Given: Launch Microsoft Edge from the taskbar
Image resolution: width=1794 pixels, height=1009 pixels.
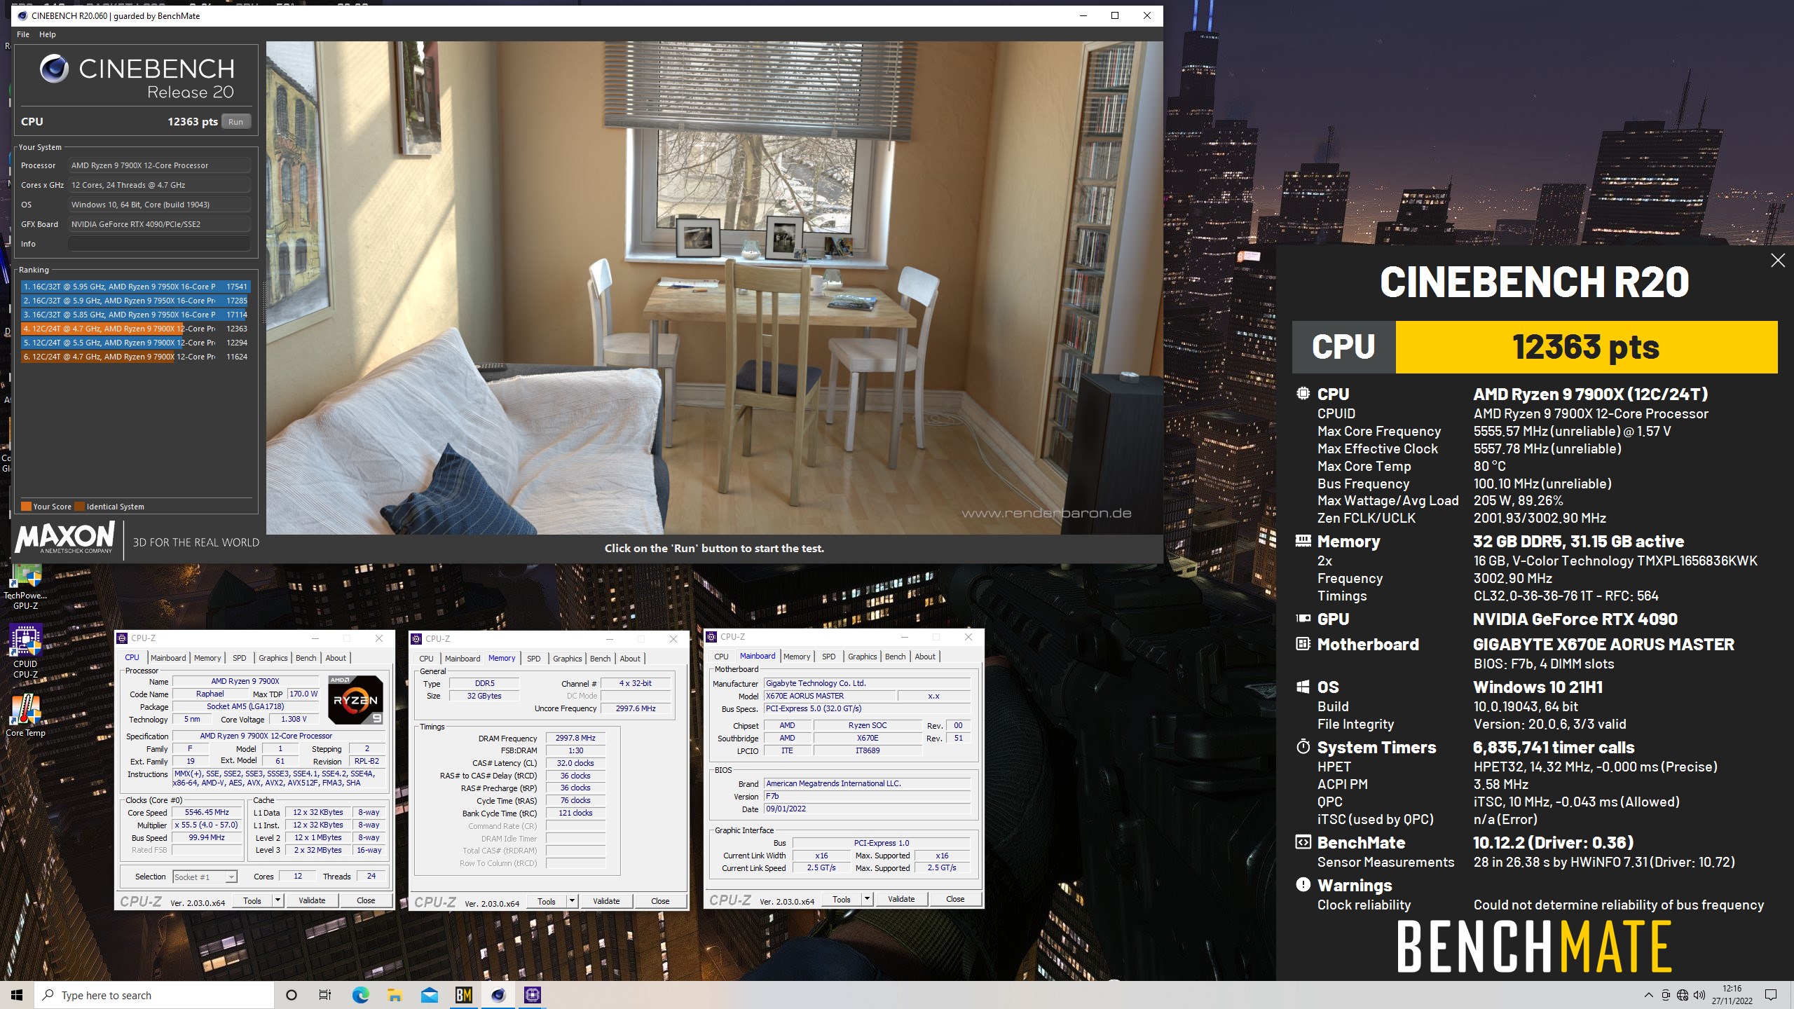Looking at the screenshot, I should [x=360, y=995].
